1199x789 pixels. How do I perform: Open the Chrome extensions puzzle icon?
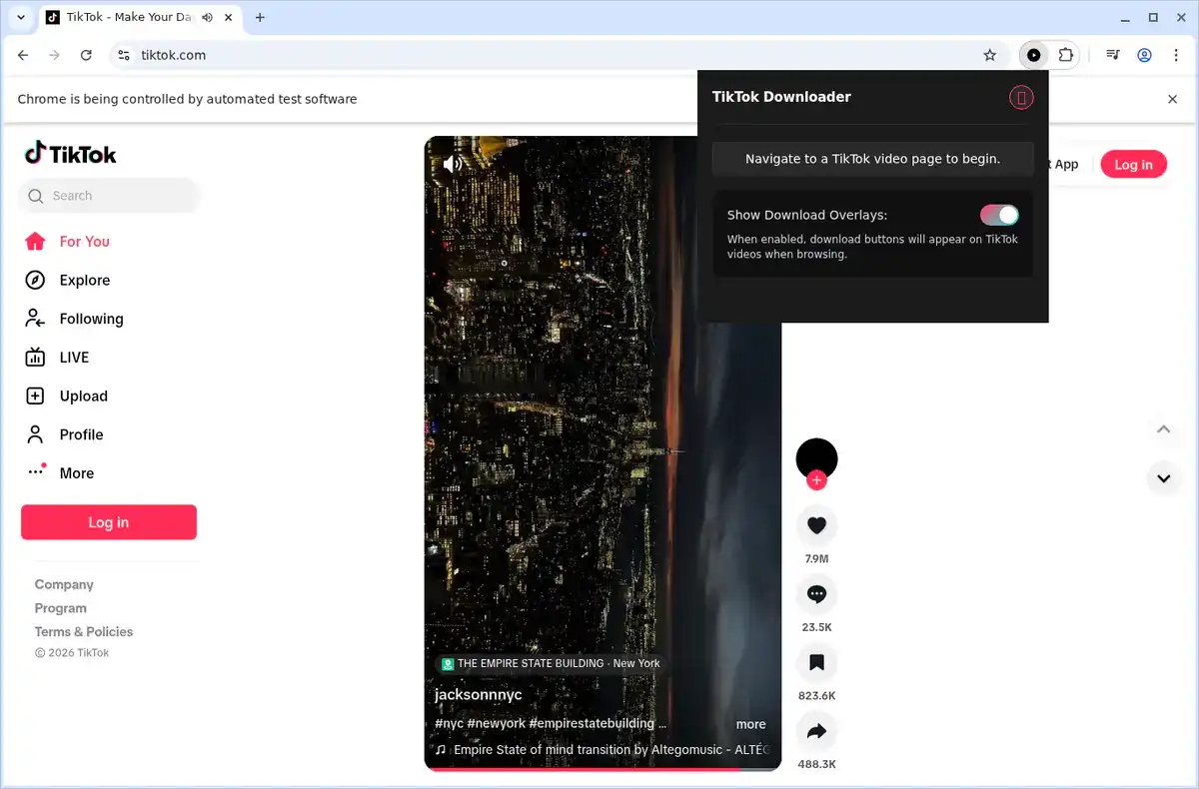click(x=1066, y=55)
